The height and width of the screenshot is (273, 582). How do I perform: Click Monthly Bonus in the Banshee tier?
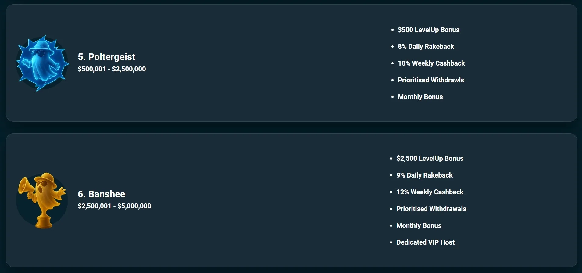point(419,225)
